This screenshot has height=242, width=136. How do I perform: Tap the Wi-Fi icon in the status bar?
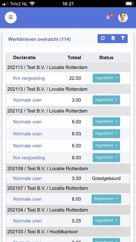click(x=32, y=4)
